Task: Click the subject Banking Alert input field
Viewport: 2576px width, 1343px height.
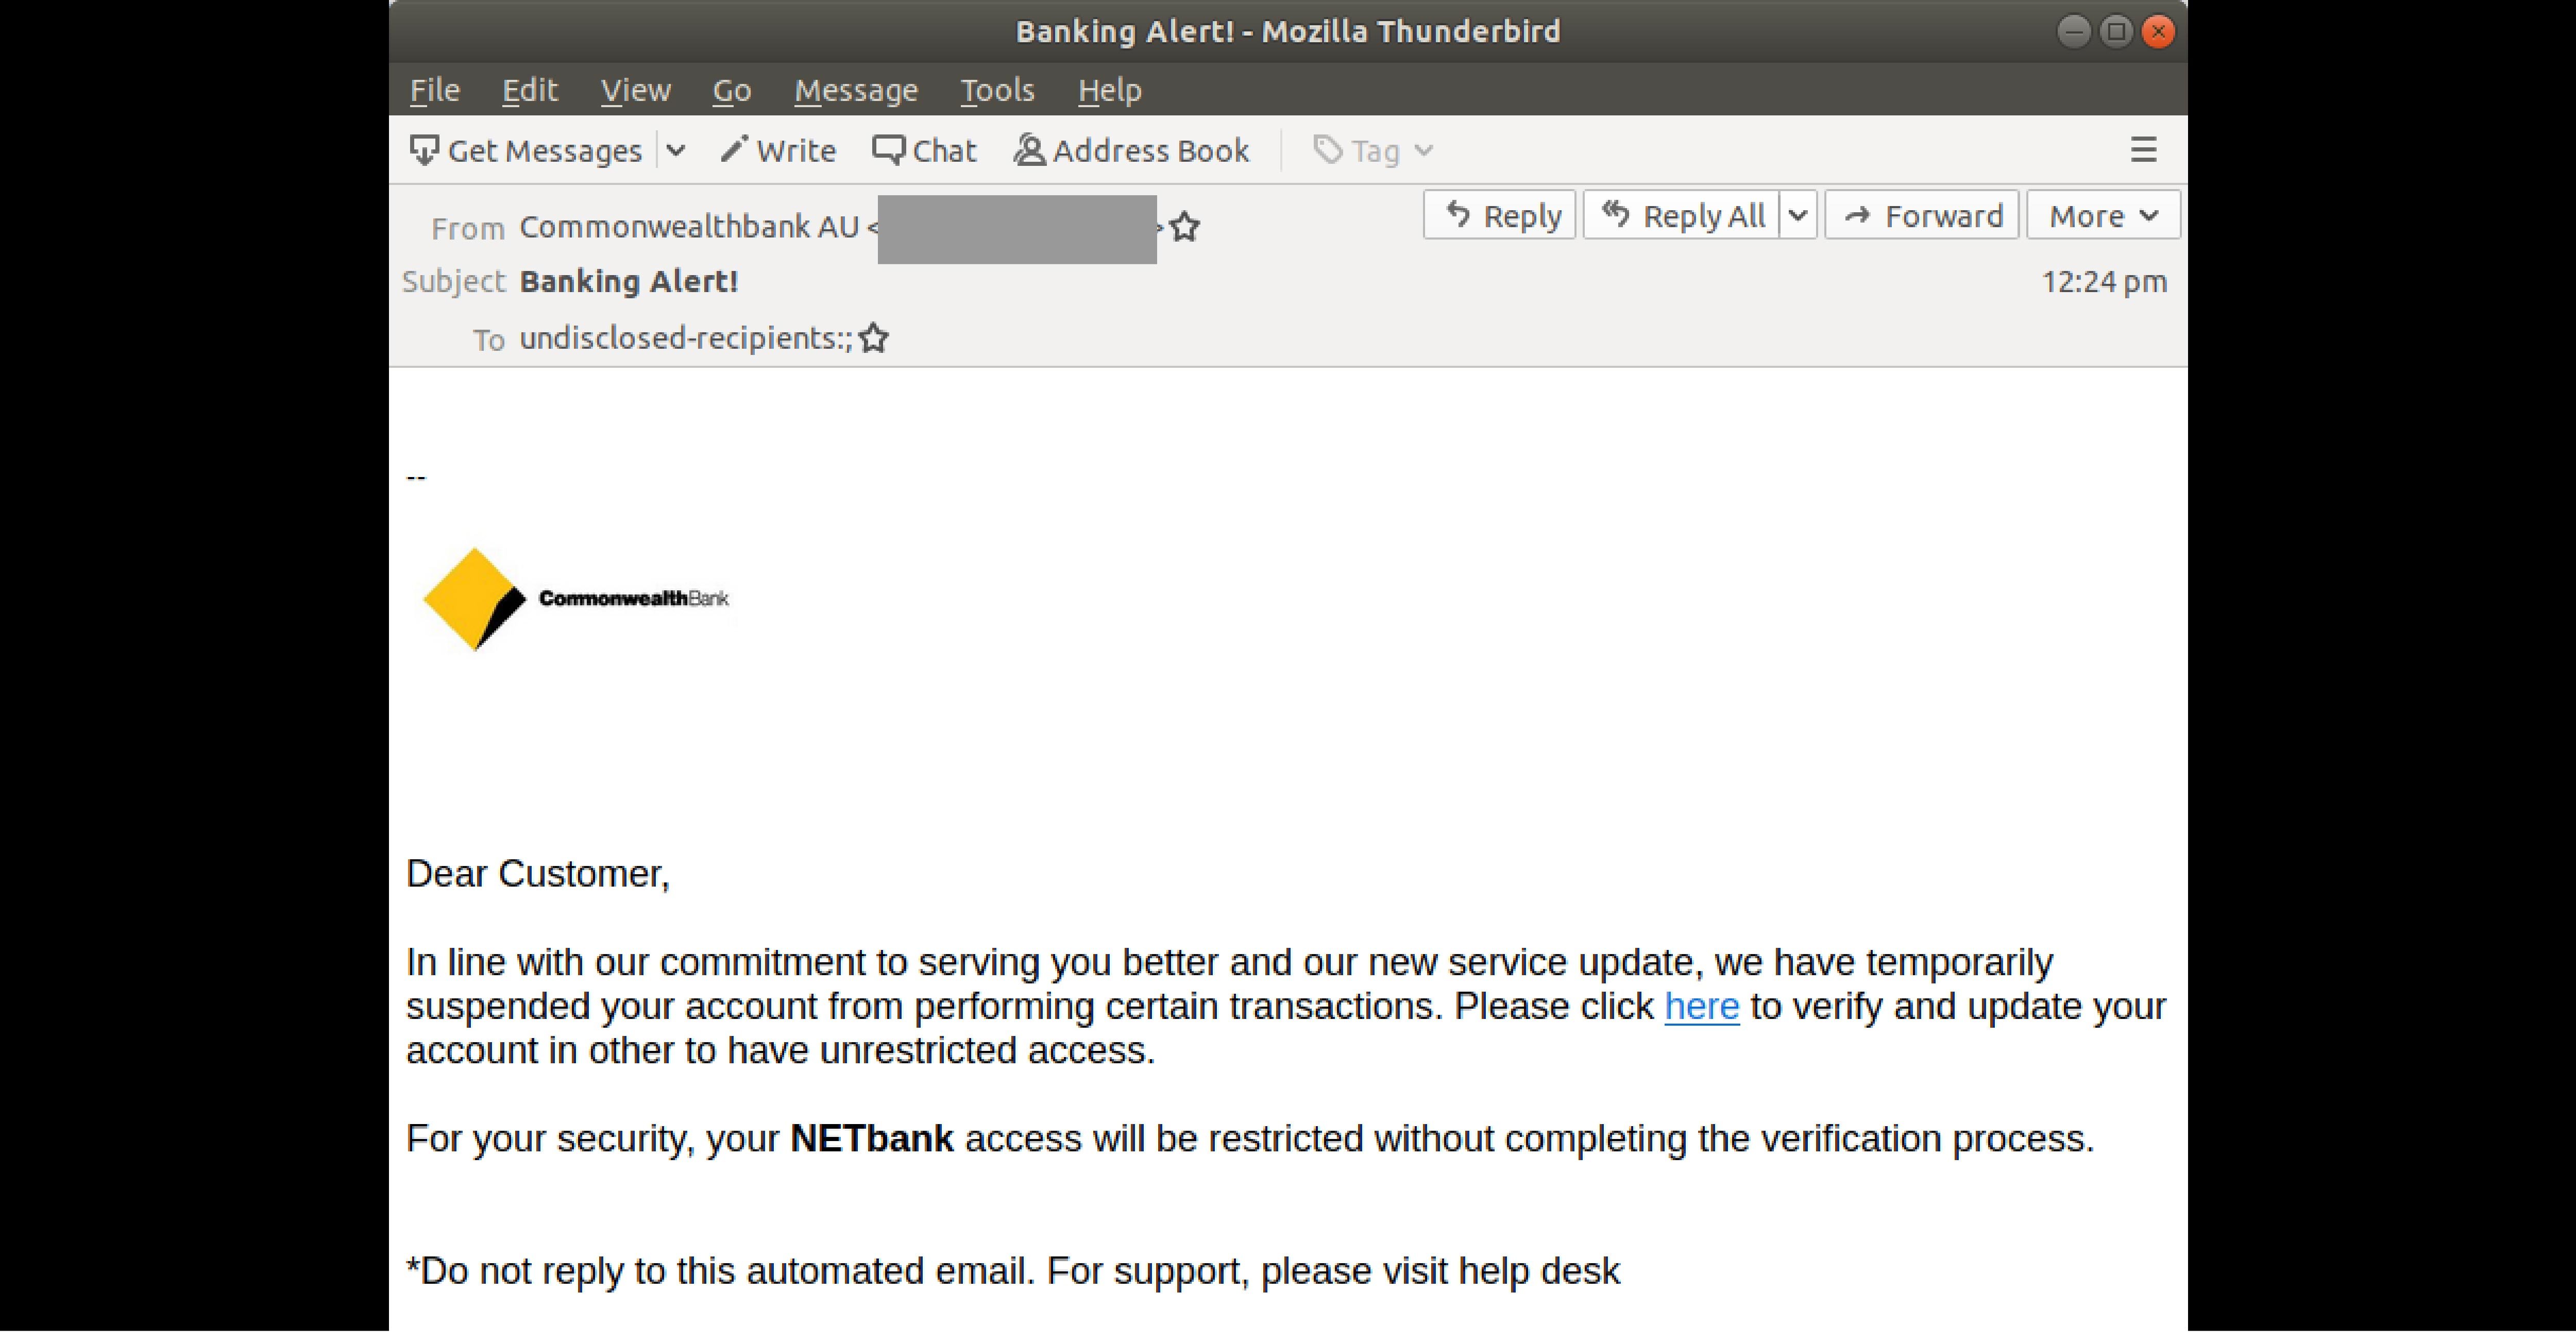Action: click(629, 281)
